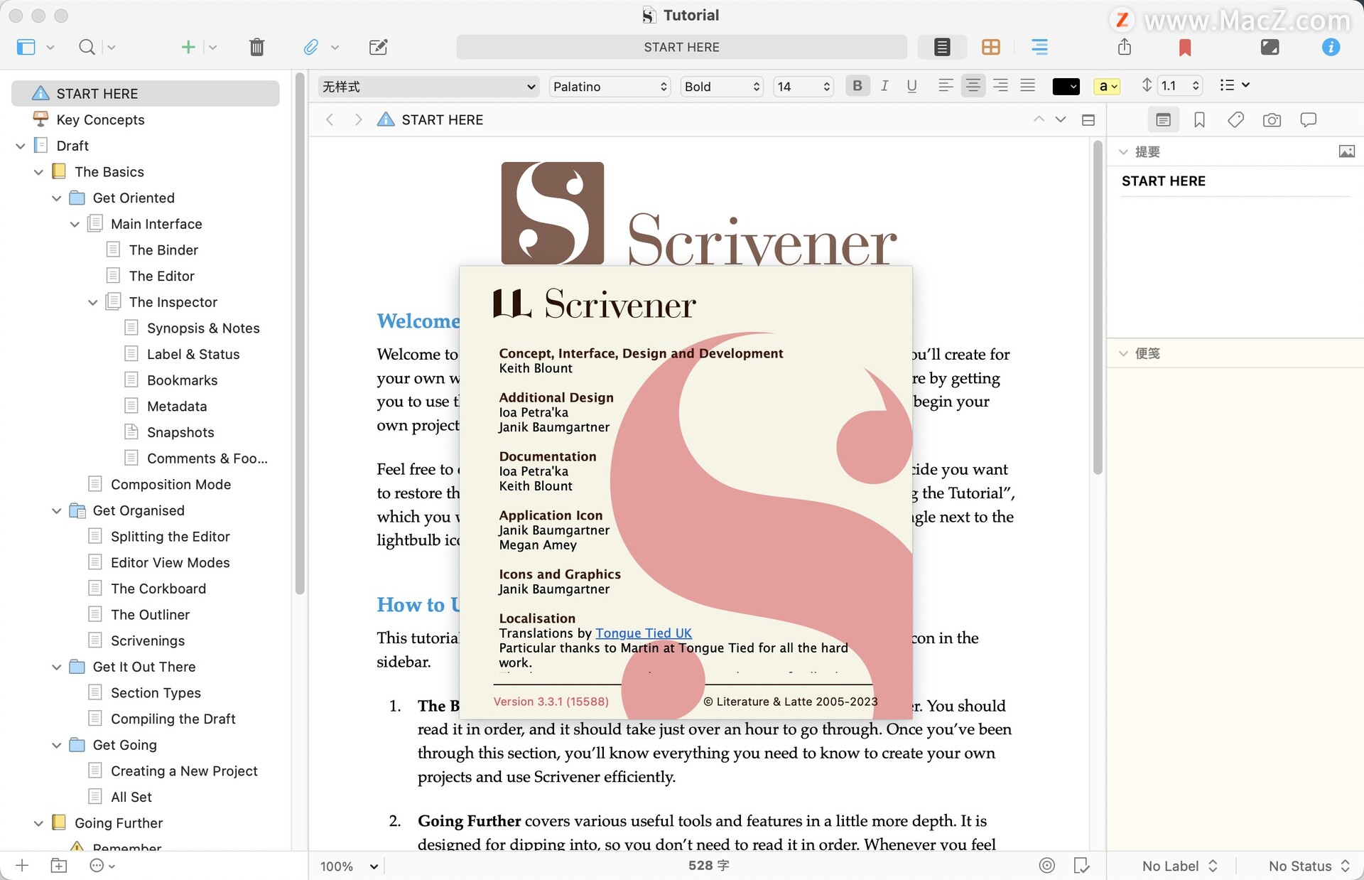Click the No Label selector
The image size is (1364, 880).
point(1179,866)
